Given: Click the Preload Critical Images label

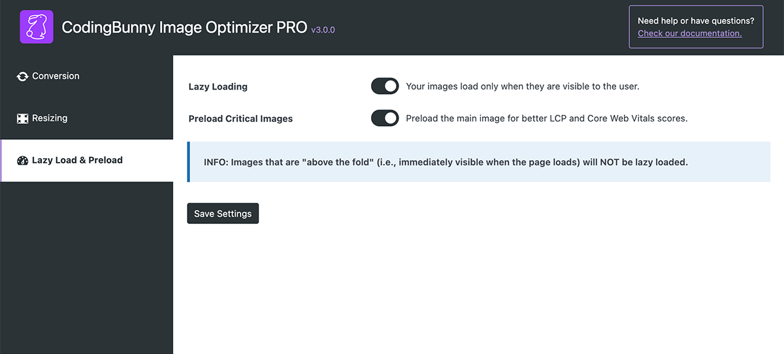Looking at the screenshot, I should 240,119.
